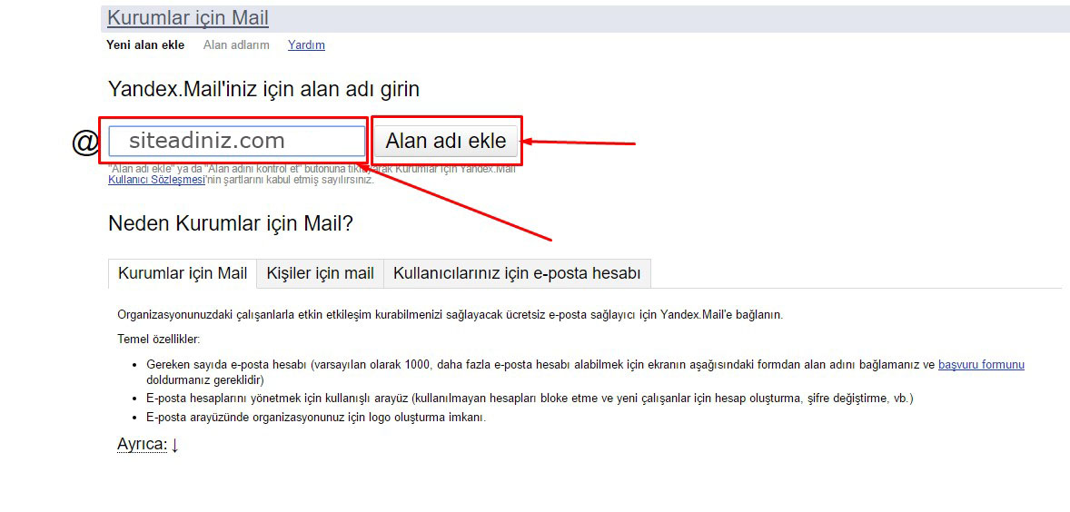Click the Temel özellikler: text
The width and height of the screenshot is (1070, 512).
(158, 339)
